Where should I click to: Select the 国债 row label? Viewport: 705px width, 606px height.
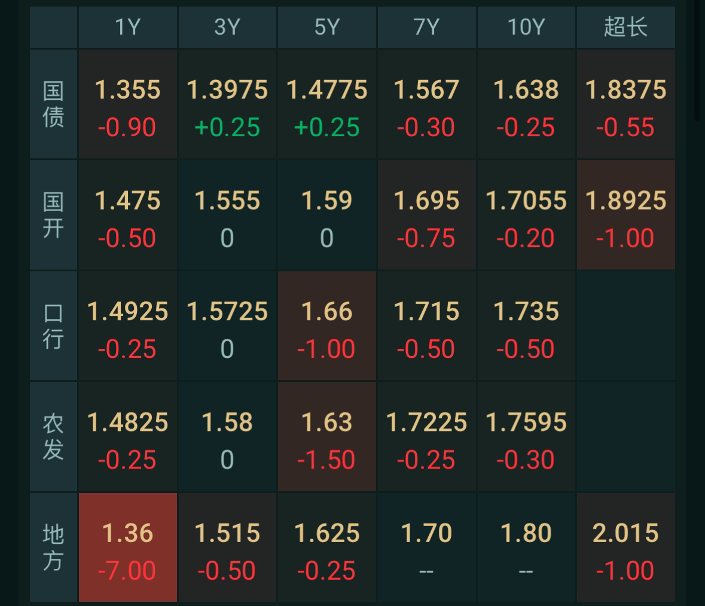click(x=53, y=105)
